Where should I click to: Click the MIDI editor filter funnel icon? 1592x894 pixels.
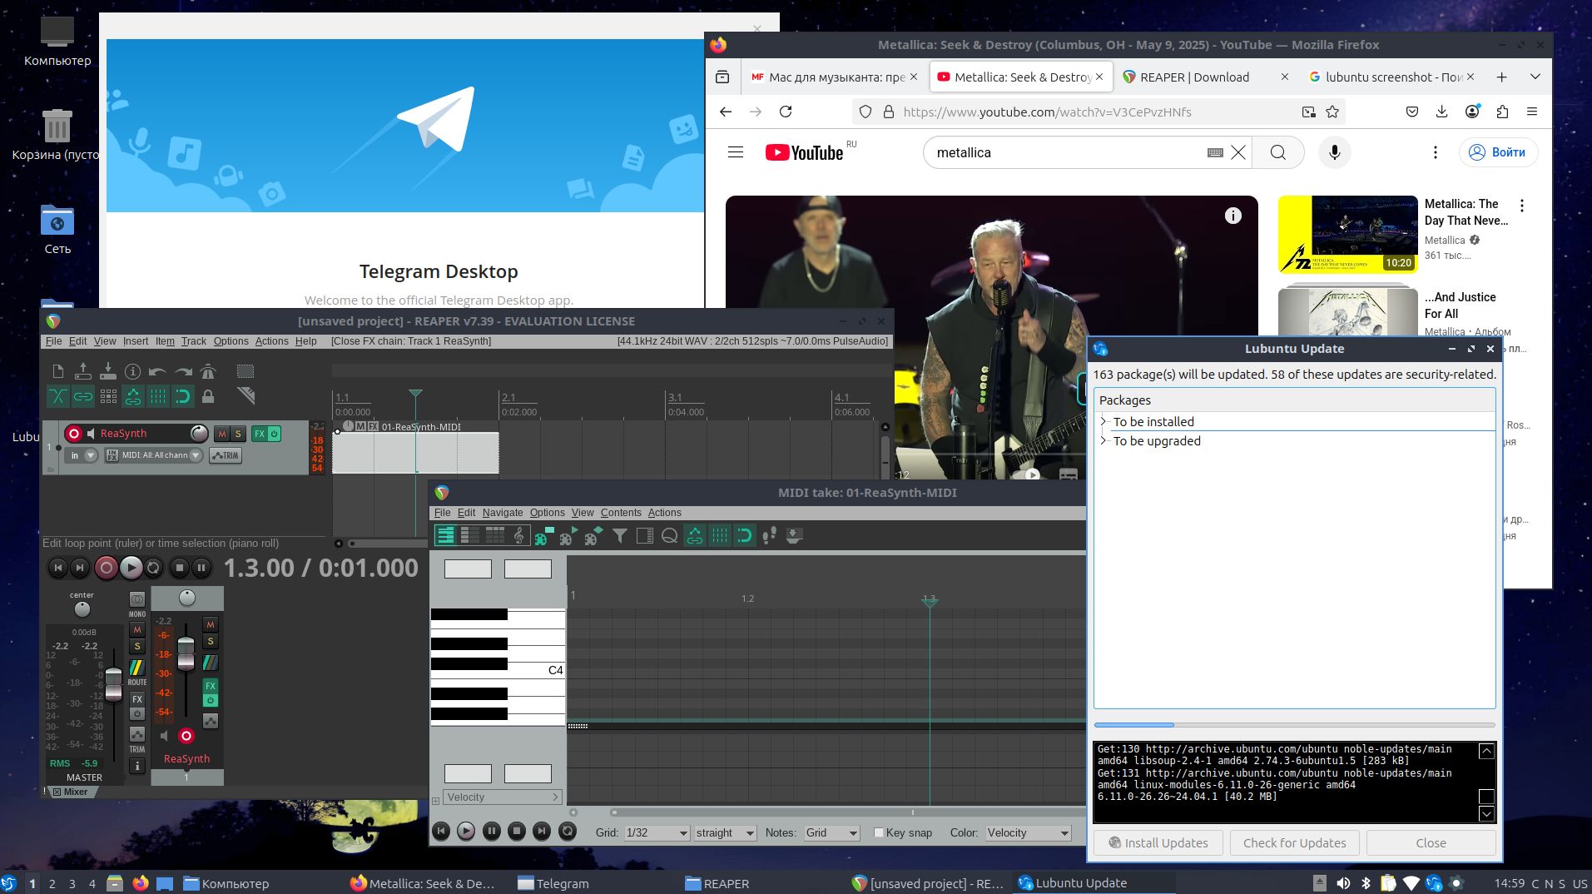tap(620, 535)
